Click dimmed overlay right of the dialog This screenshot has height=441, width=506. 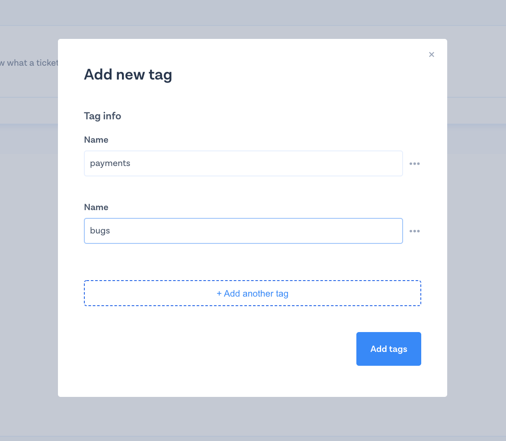tap(476, 216)
